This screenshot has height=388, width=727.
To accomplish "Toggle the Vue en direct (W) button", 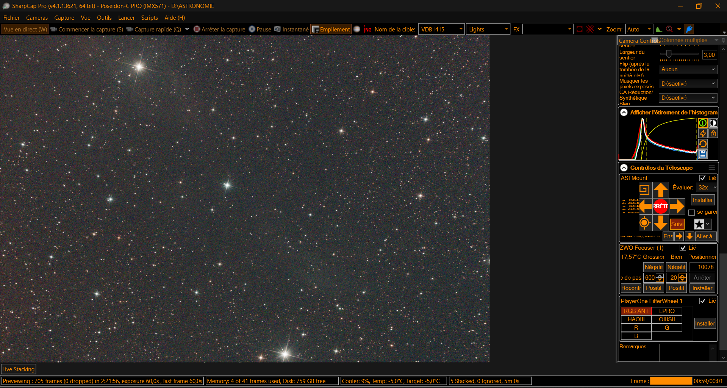I will (x=25, y=29).
